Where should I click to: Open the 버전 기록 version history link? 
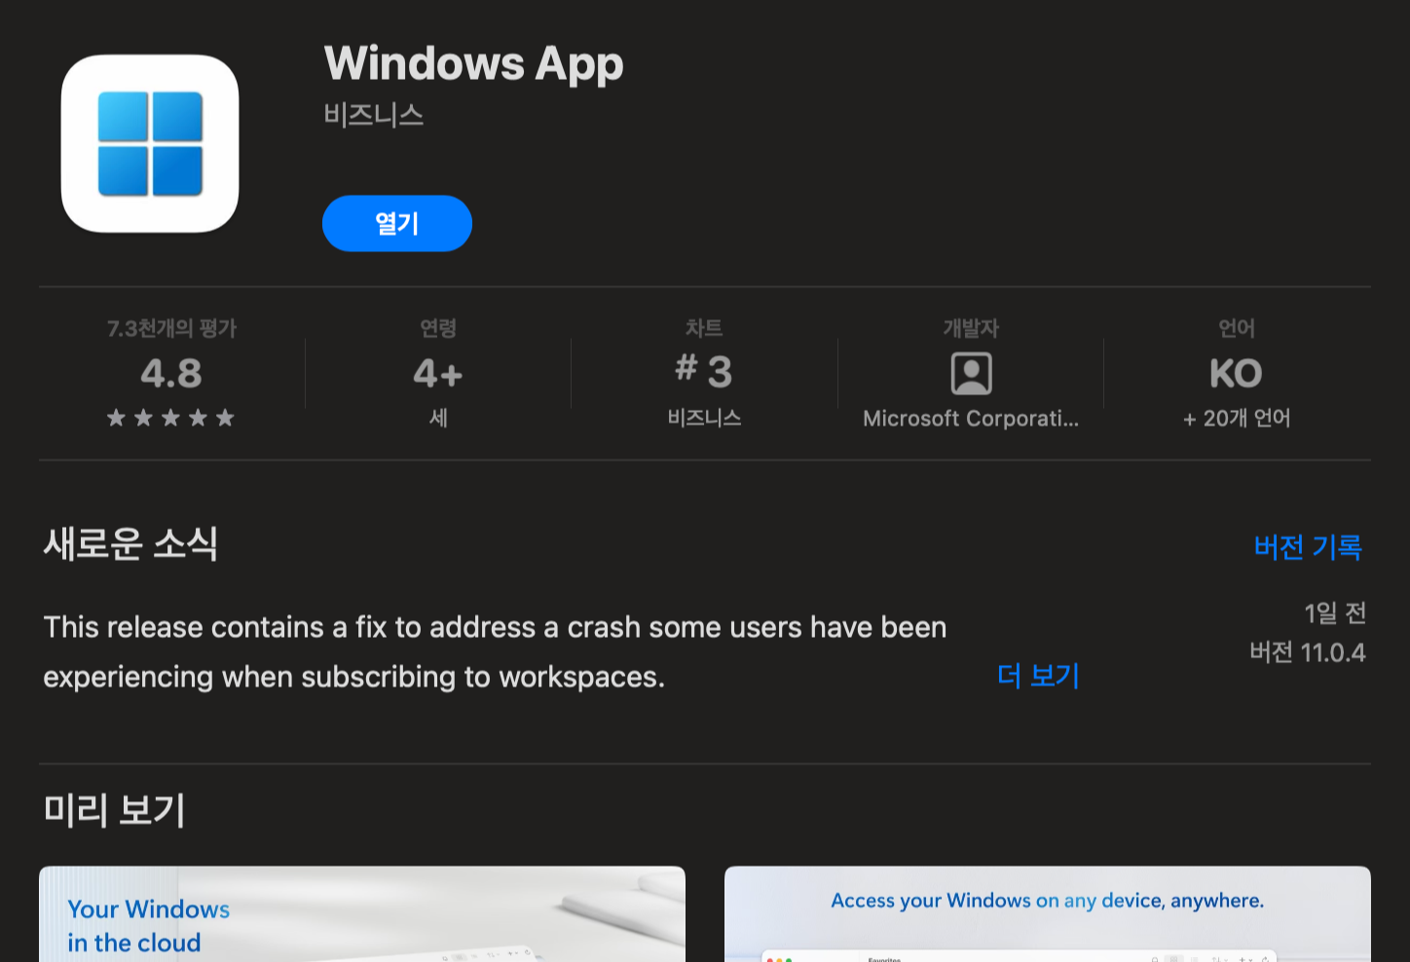1308,546
